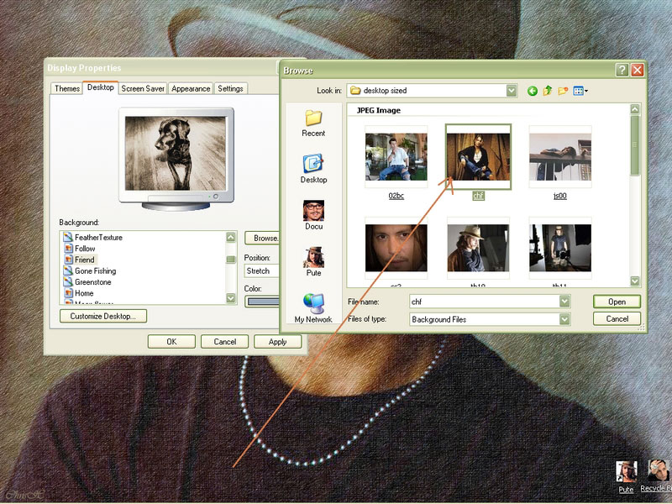Select the 02bc image thumbnail
Screen dimensions: 672x504
[x=396, y=158]
